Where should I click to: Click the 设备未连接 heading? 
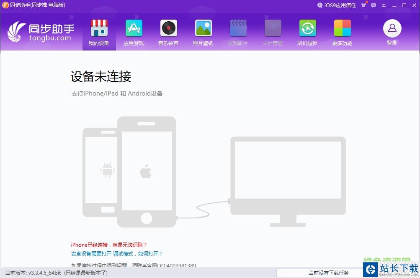click(101, 77)
